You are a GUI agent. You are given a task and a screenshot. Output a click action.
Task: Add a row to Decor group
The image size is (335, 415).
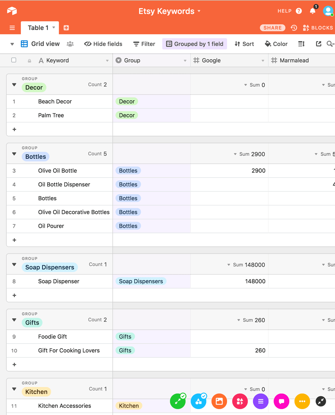pyautogui.click(x=14, y=130)
